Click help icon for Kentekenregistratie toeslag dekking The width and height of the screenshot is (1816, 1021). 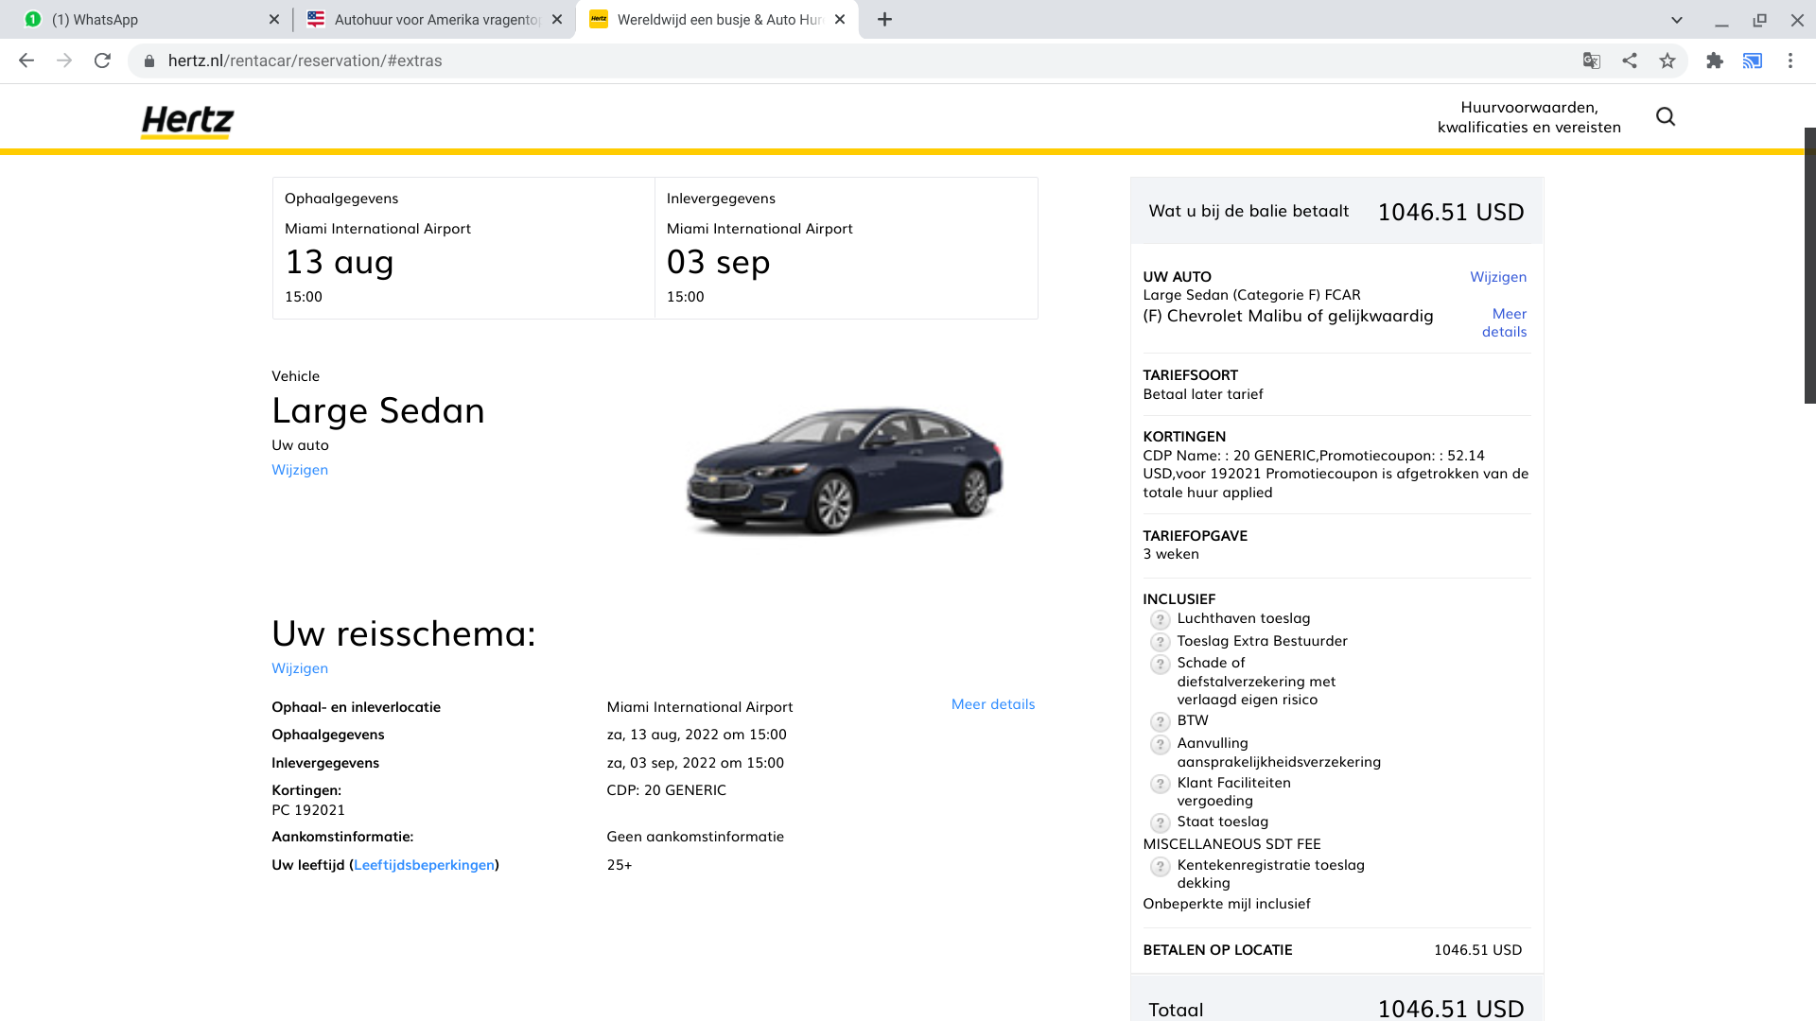pos(1160,867)
